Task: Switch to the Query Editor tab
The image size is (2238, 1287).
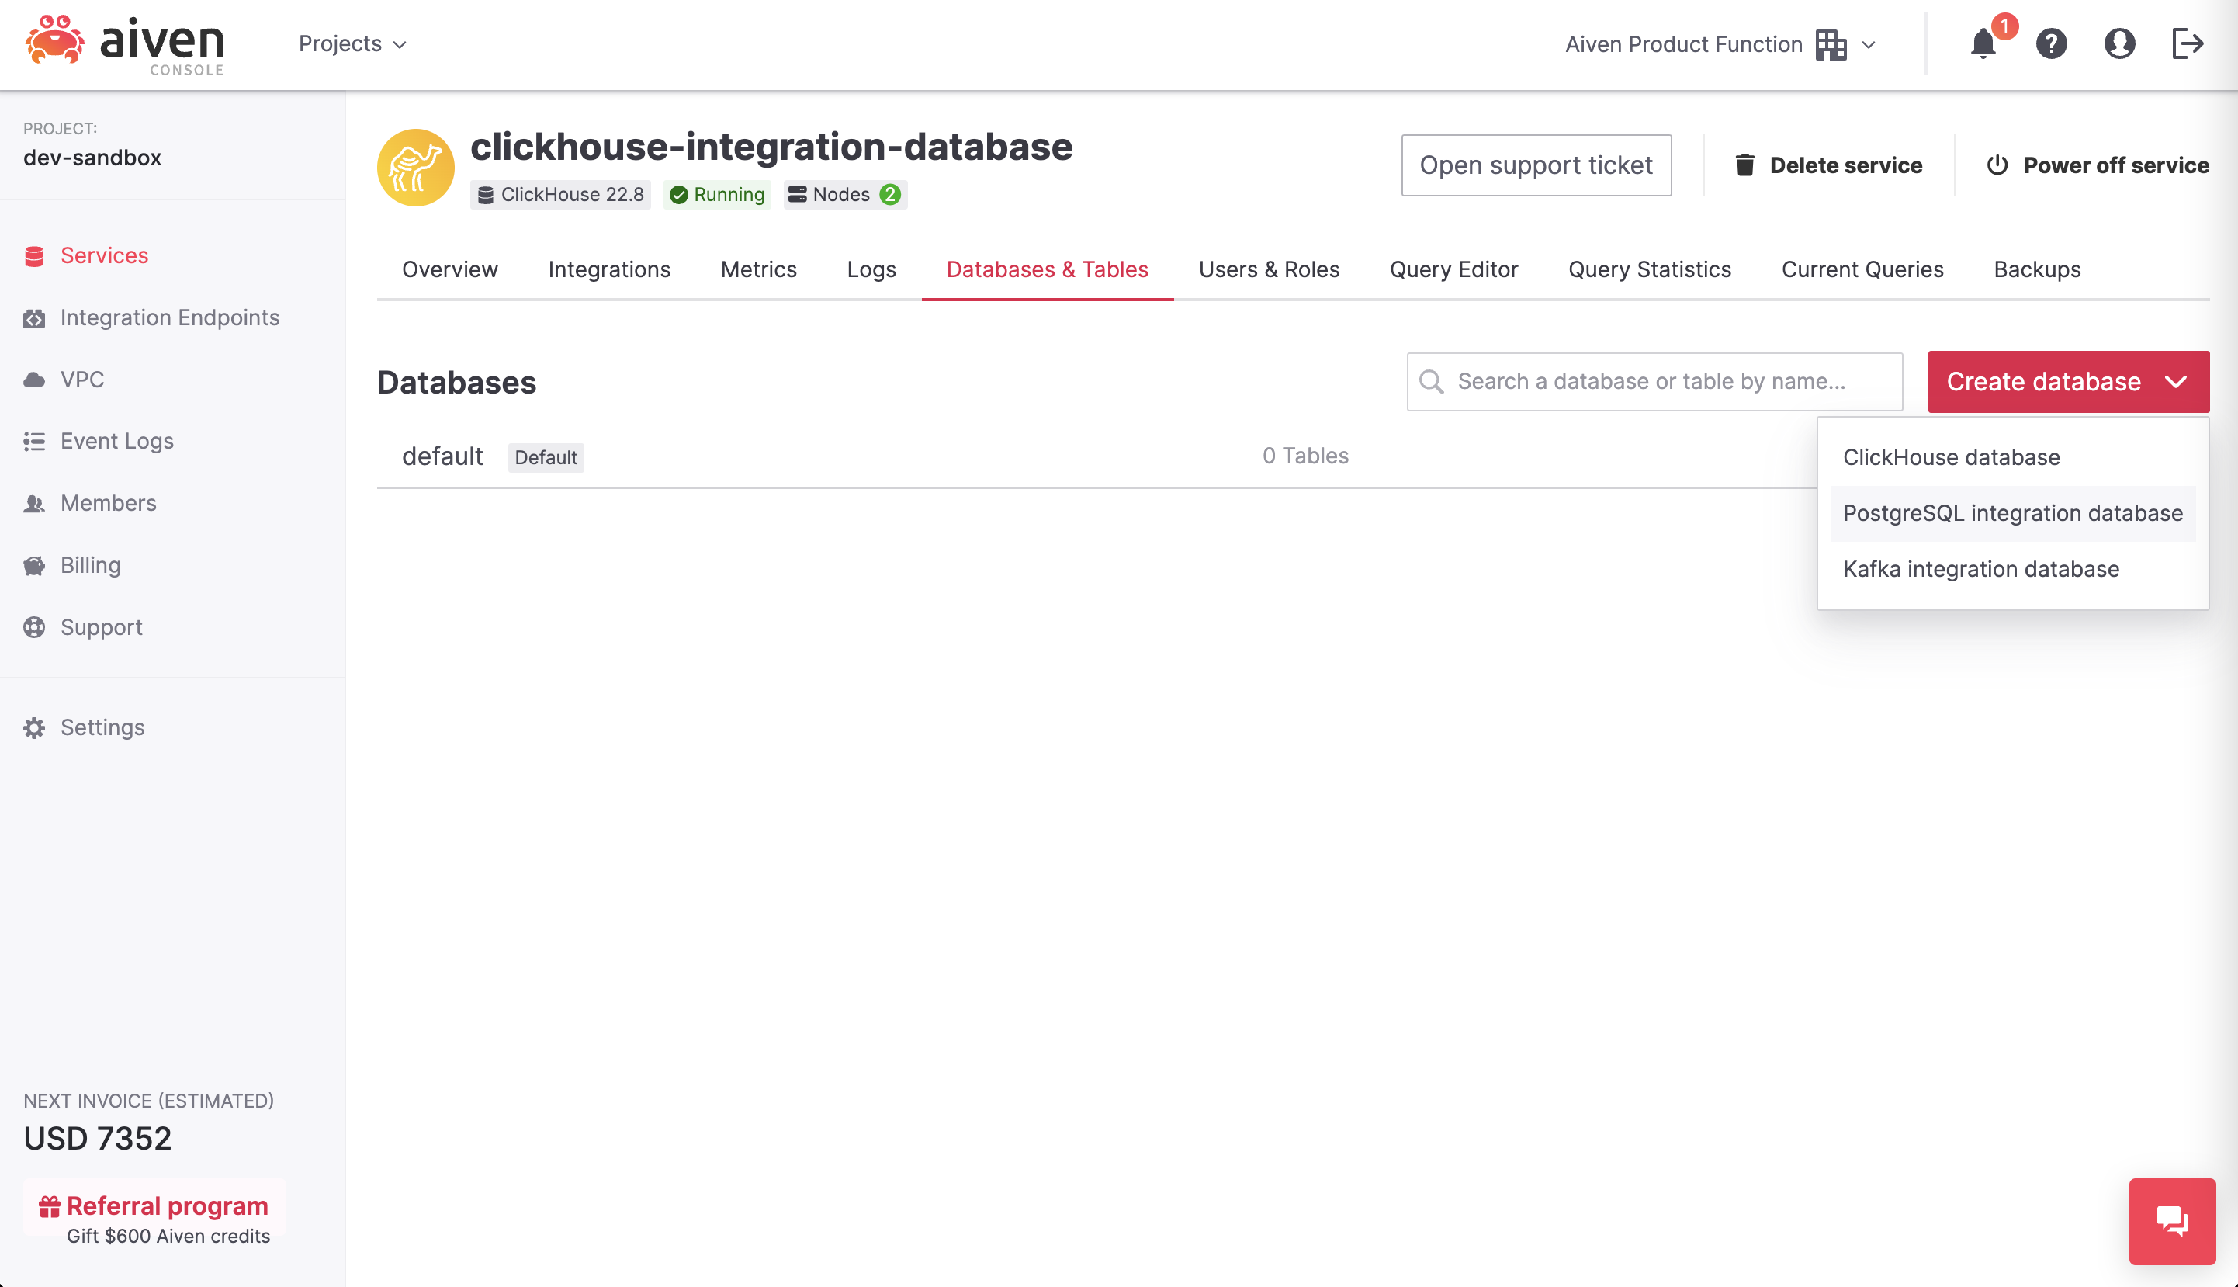Action: pyautogui.click(x=1453, y=269)
